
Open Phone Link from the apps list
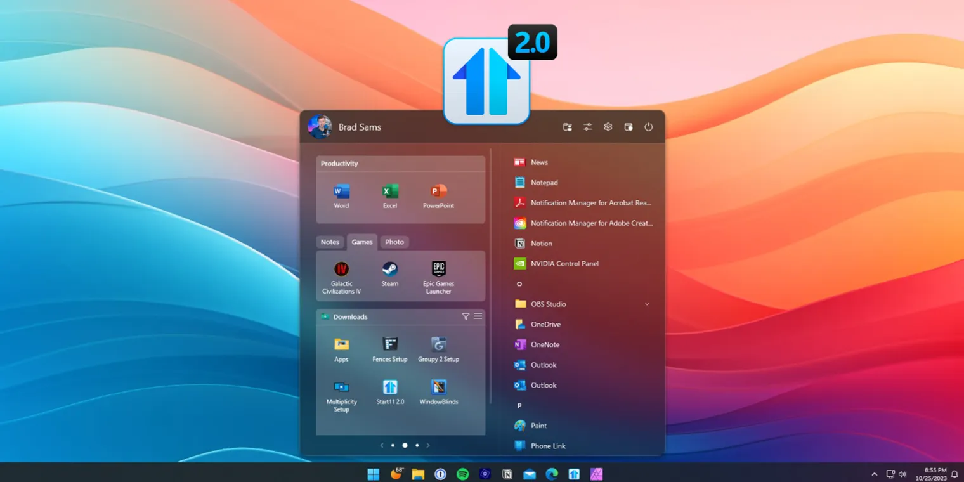(x=547, y=446)
